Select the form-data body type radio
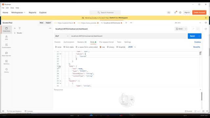 pyautogui.click(x=64, y=47)
